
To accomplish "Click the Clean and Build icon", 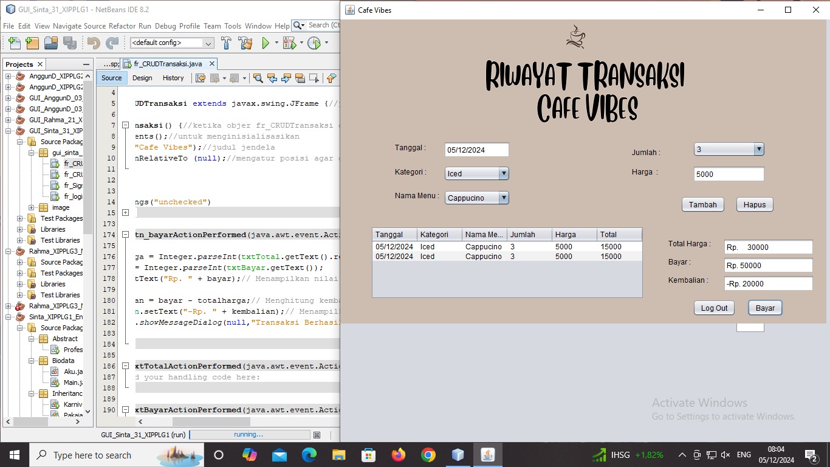I will point(245,43).
